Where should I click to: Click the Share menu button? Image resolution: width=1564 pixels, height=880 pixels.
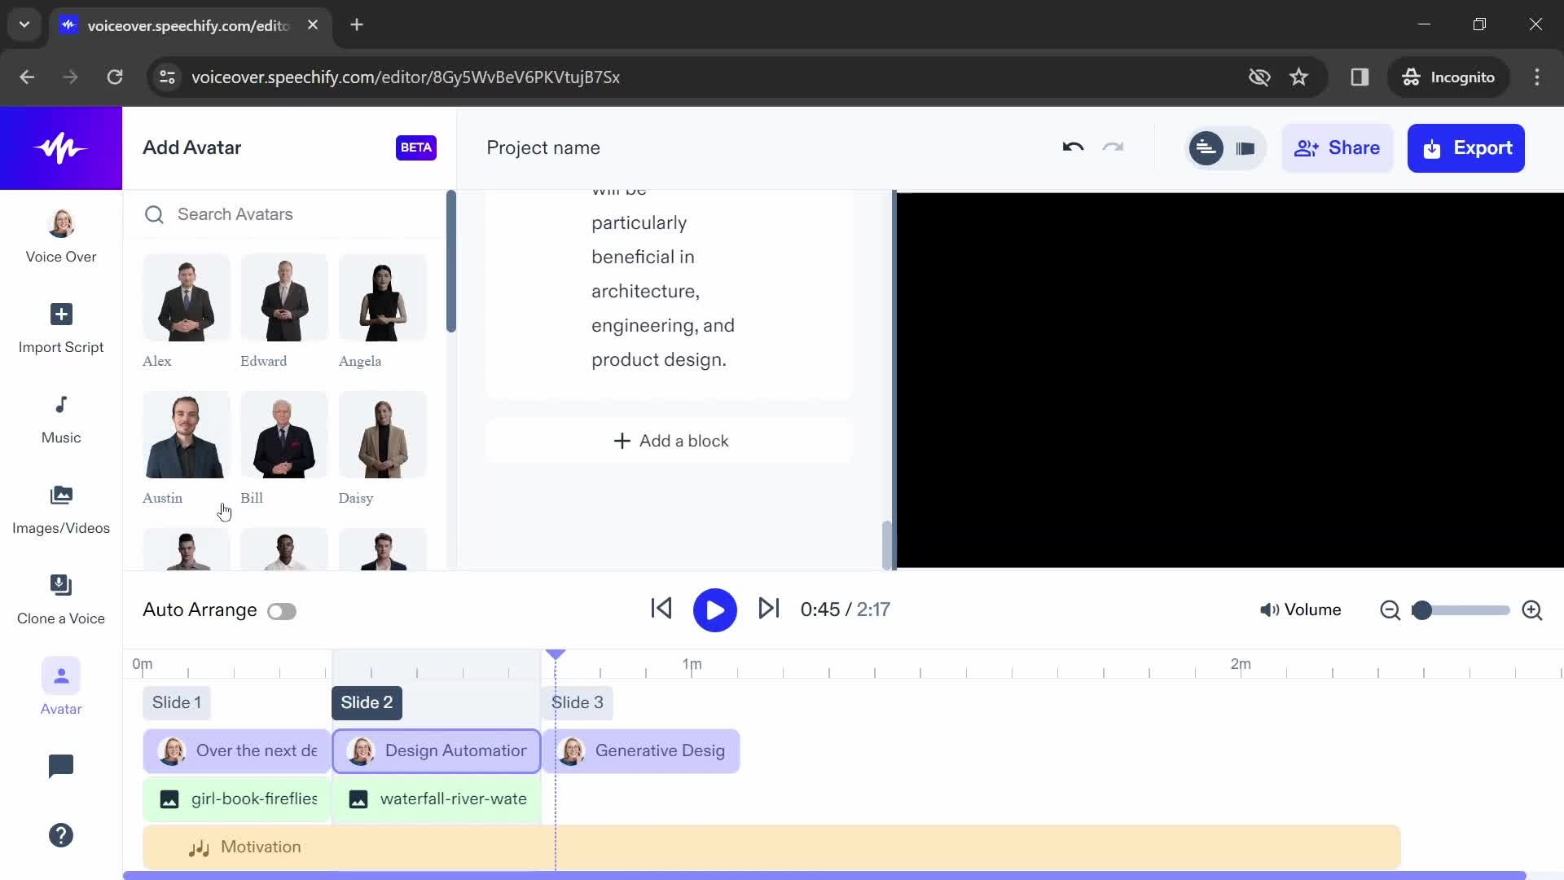click(1336, 148)
